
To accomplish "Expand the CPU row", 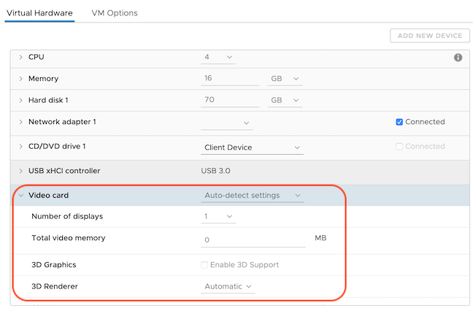I will point(20,57).
